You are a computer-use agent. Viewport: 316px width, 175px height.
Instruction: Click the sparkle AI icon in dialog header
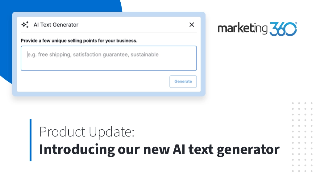pos(25,25)
